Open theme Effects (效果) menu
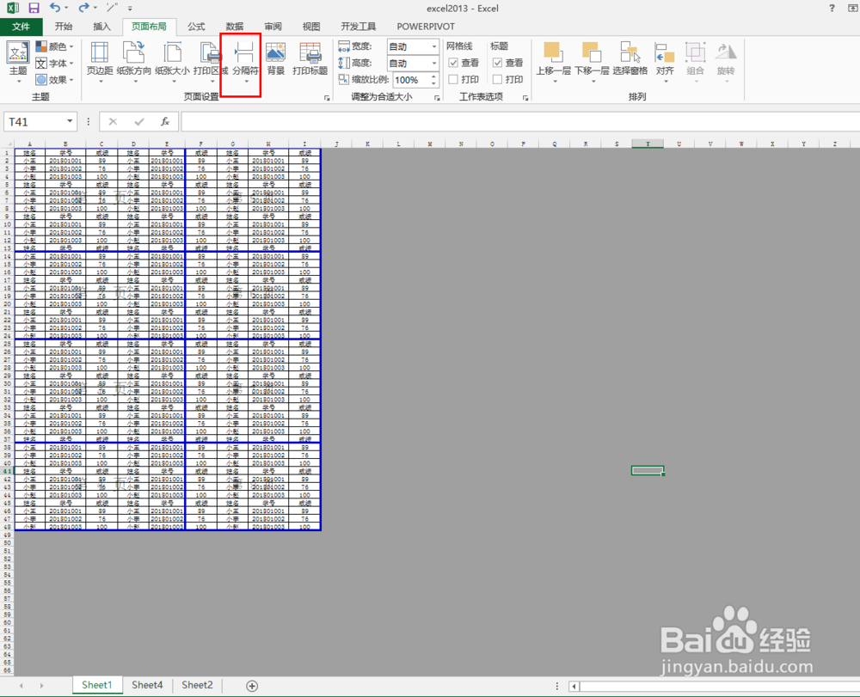The height and width of the screenshot is (697, 860). (54, 79)
